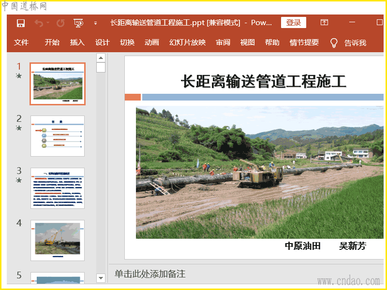Screen dimensions: 387x290
Task: Open the 设计 ribbon tab
Action: 103,43
